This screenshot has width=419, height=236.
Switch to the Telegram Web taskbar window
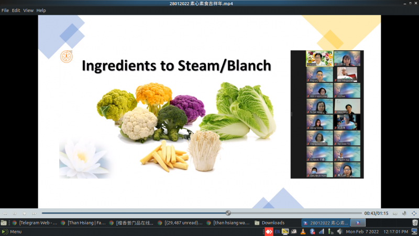click(x=34, y=222)
